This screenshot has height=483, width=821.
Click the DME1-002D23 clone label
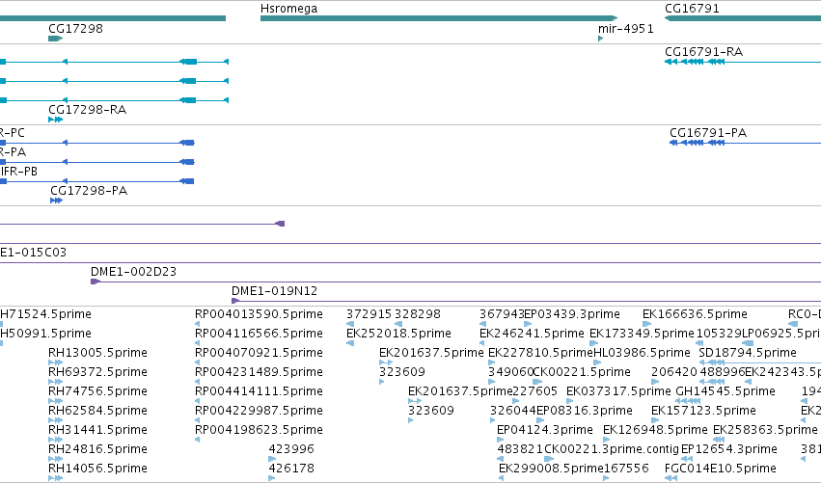pos(133,272)
